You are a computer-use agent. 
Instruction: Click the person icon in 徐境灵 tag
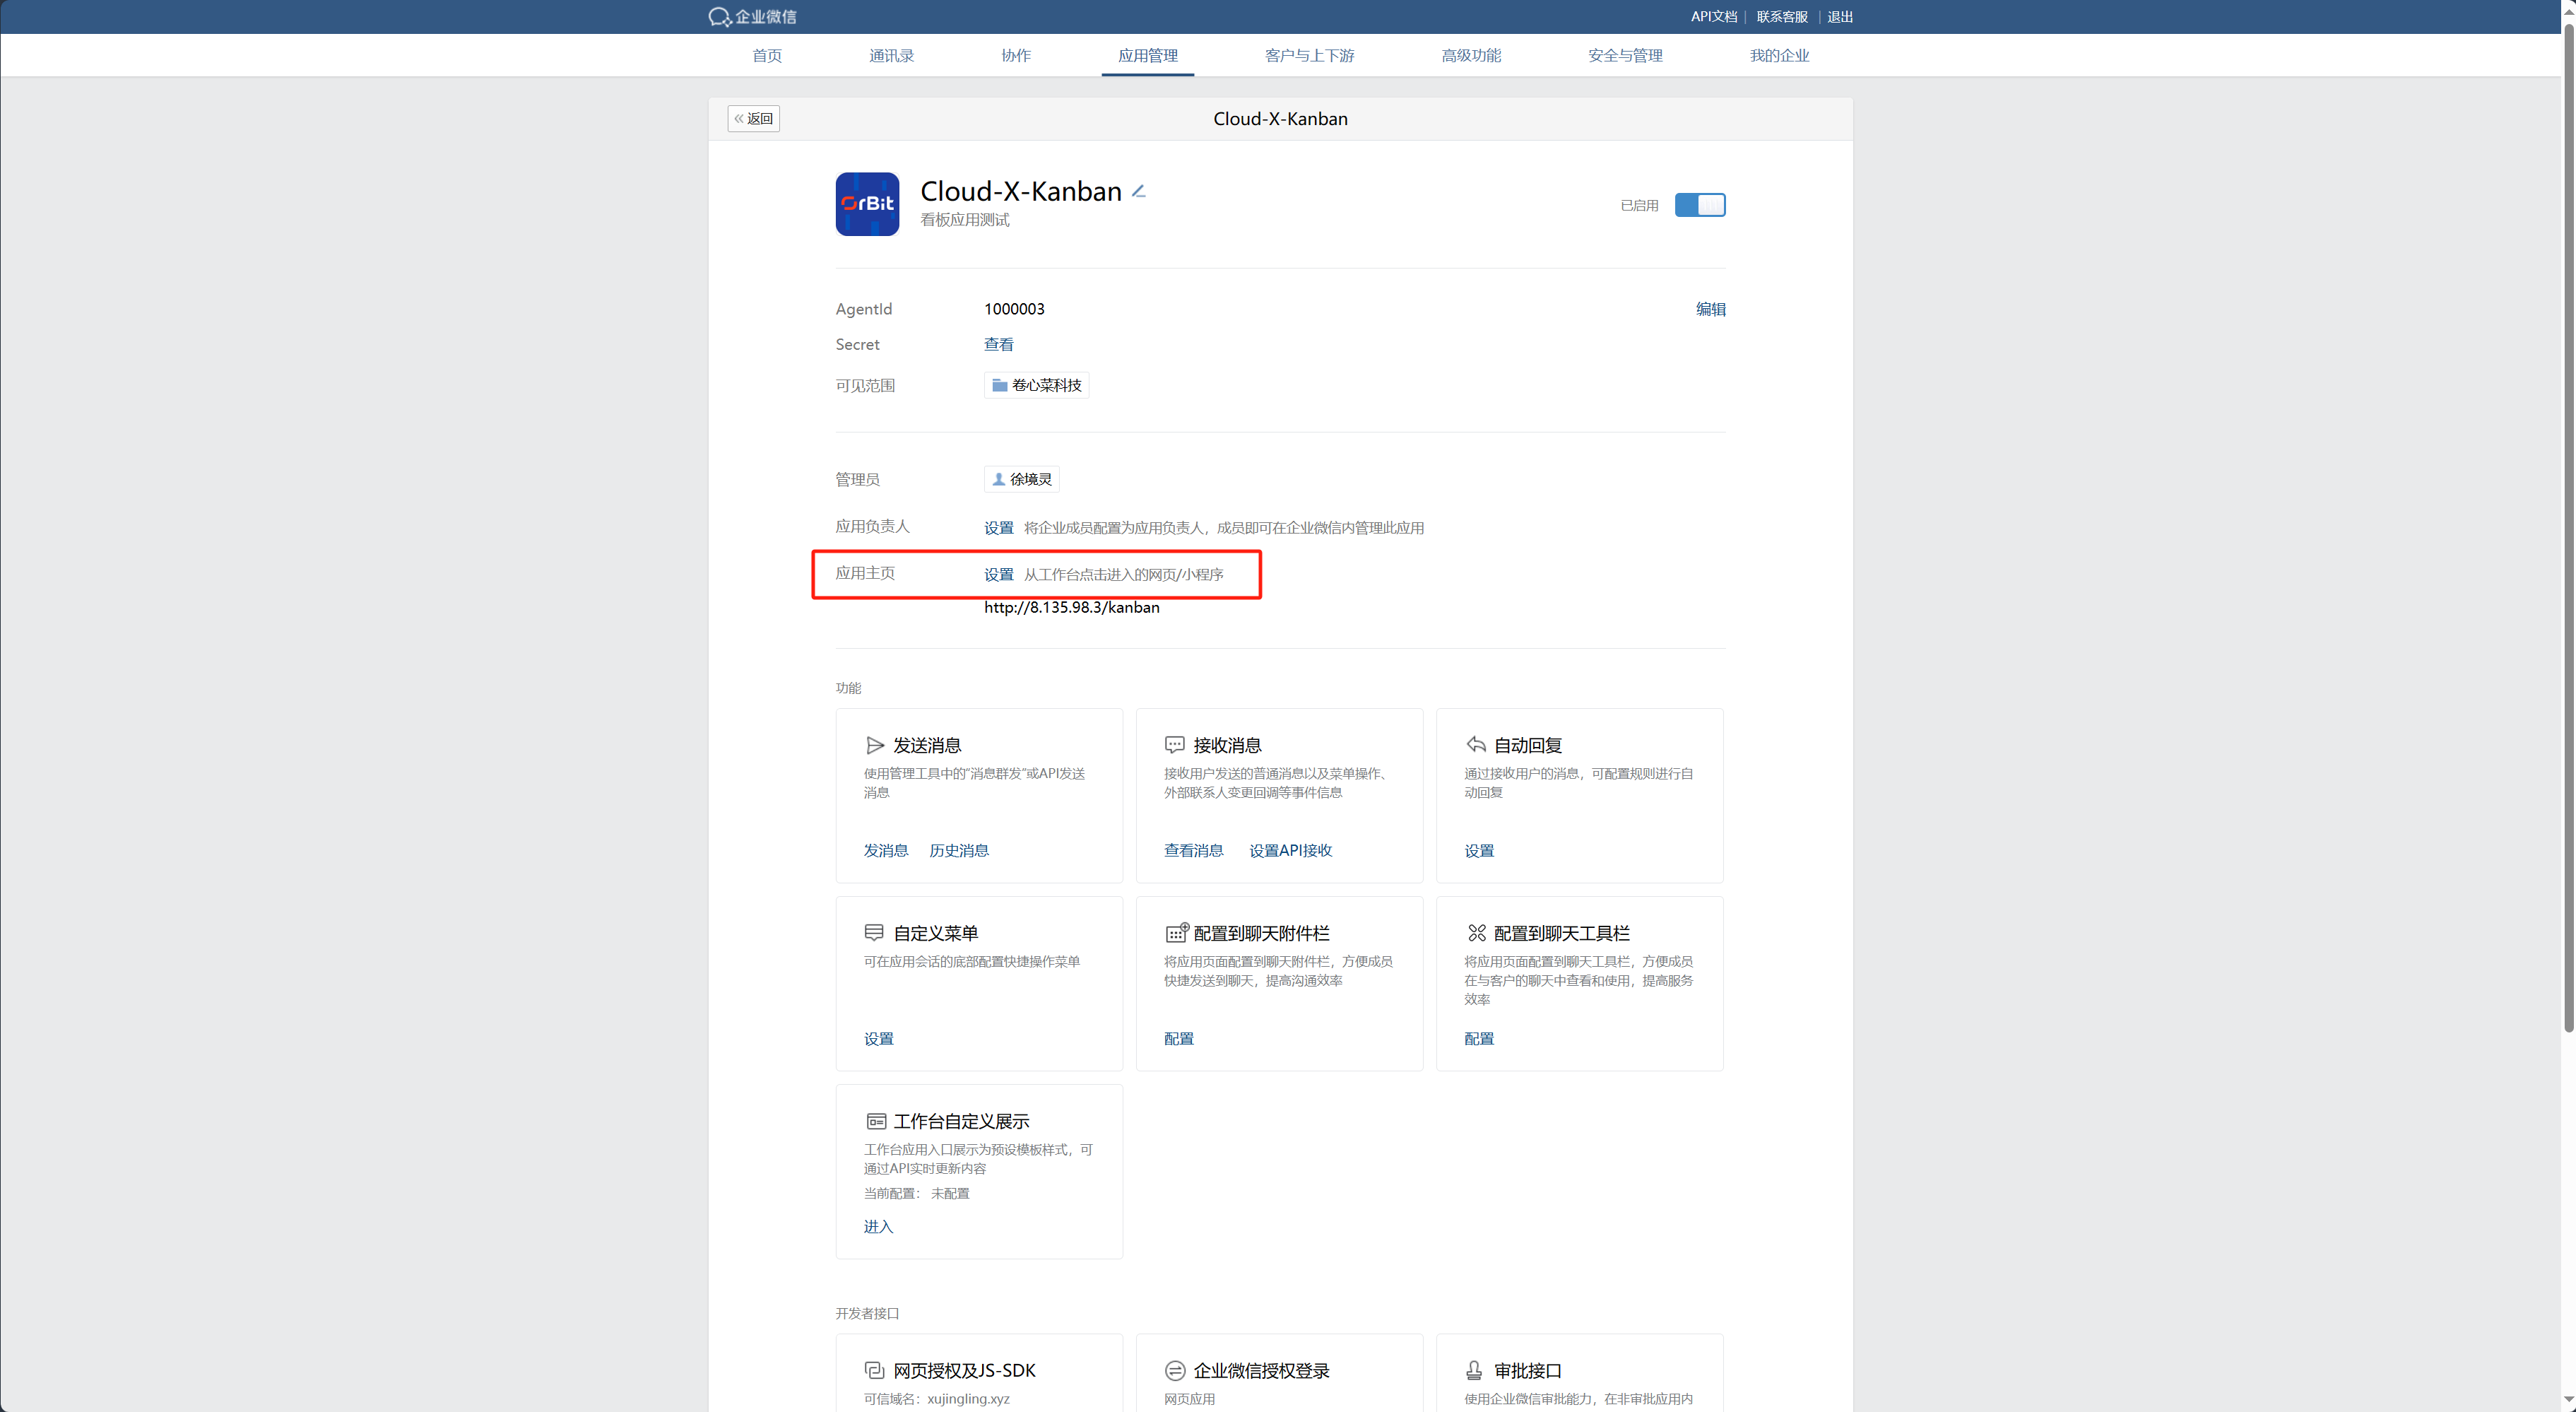[998, 479]
